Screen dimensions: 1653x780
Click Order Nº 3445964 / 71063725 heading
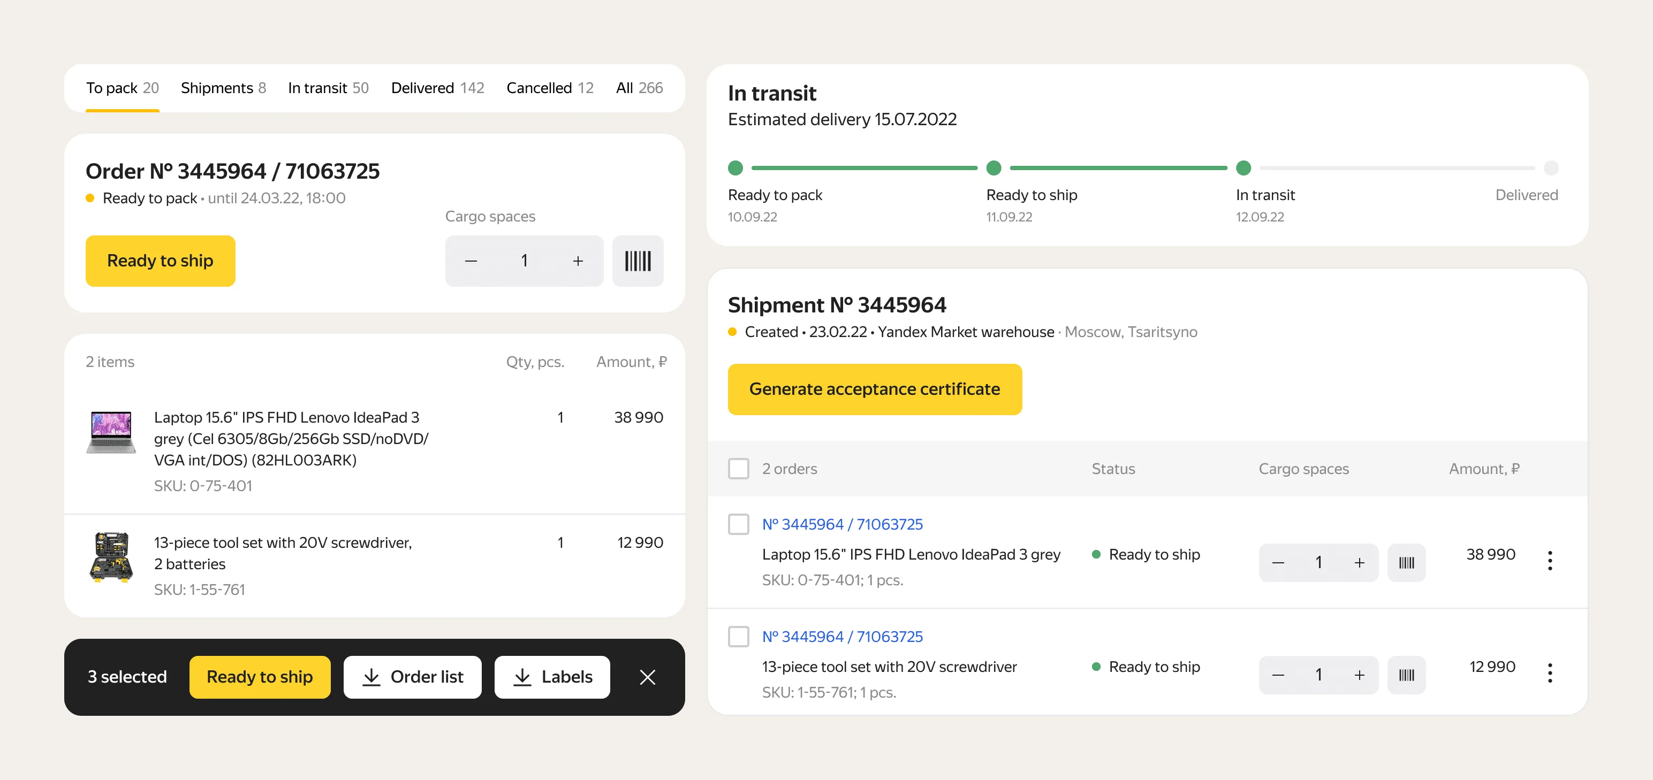tap(233, 171)
